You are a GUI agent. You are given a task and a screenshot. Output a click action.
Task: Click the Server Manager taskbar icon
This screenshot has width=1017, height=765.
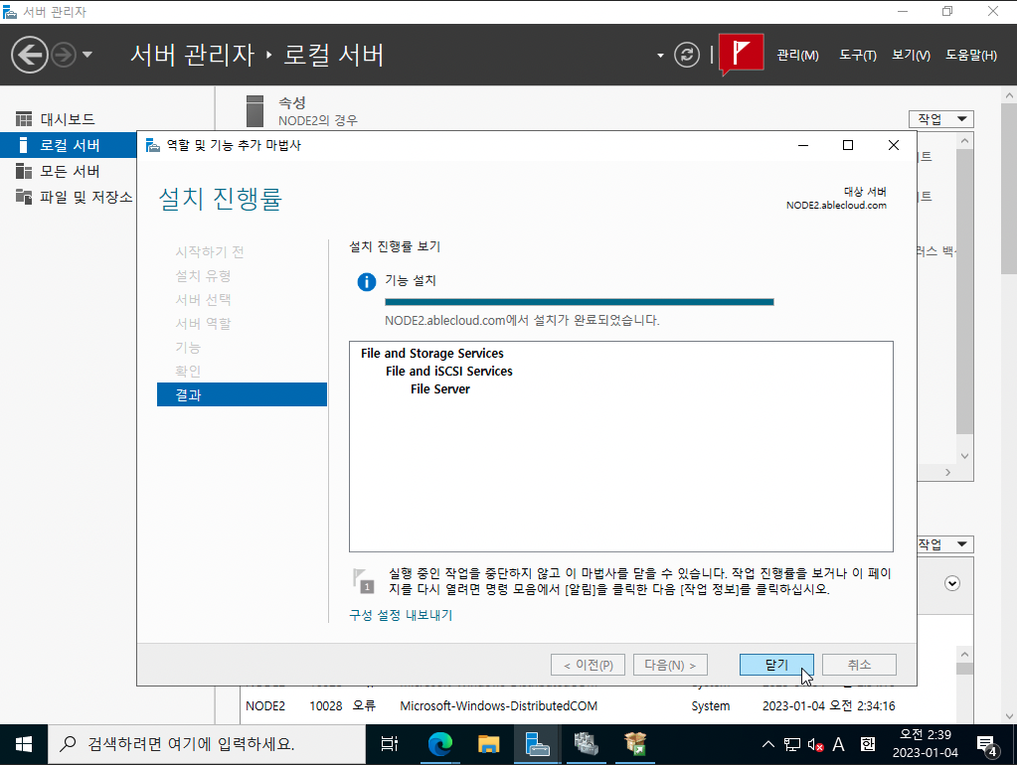[537, 744]
